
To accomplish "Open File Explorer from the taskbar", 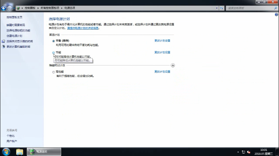I will [20, 152].
